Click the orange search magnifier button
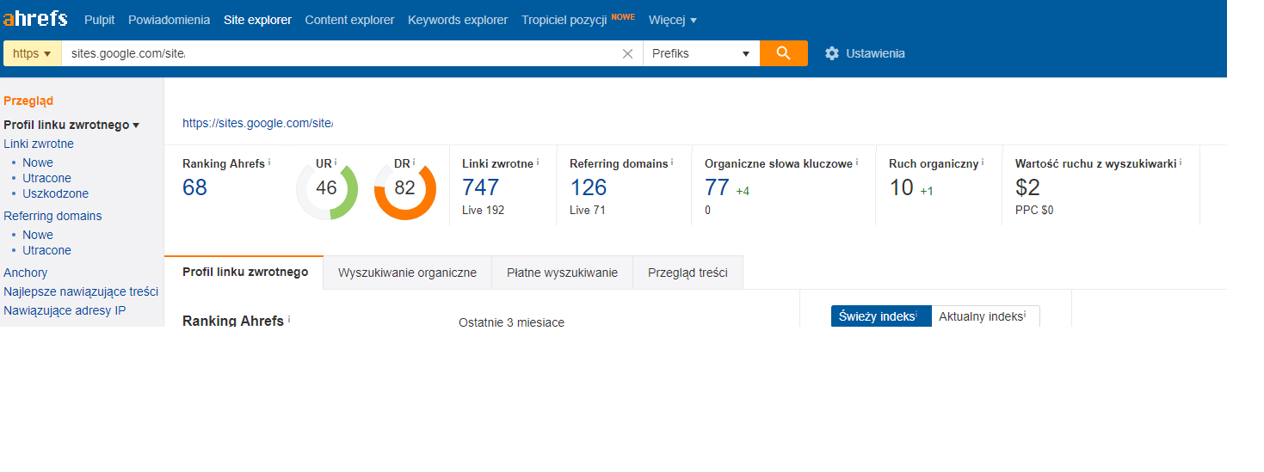This screenshot has height=472, width=1264. tap(783, 53)
